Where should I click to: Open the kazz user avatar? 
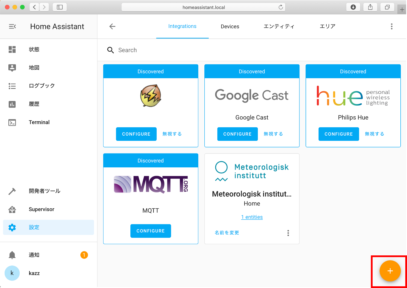tap(12, 273)
